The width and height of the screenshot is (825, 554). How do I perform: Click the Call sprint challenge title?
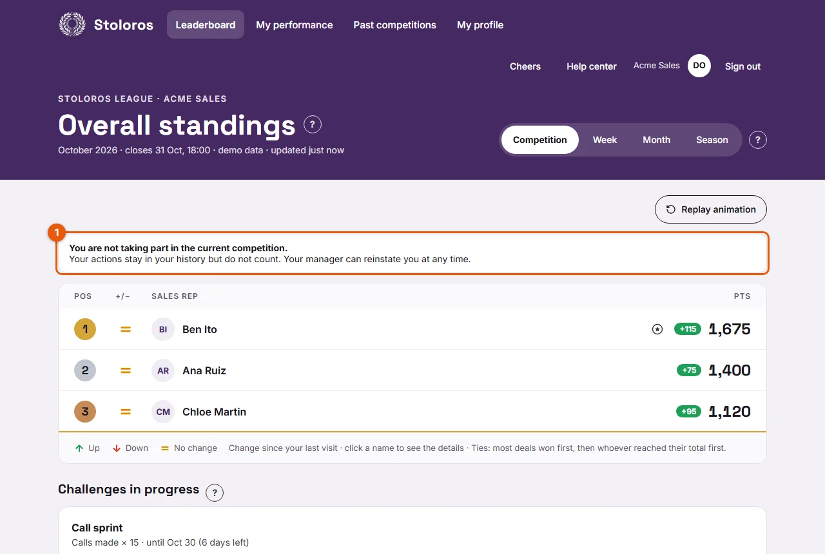[97, 528]
